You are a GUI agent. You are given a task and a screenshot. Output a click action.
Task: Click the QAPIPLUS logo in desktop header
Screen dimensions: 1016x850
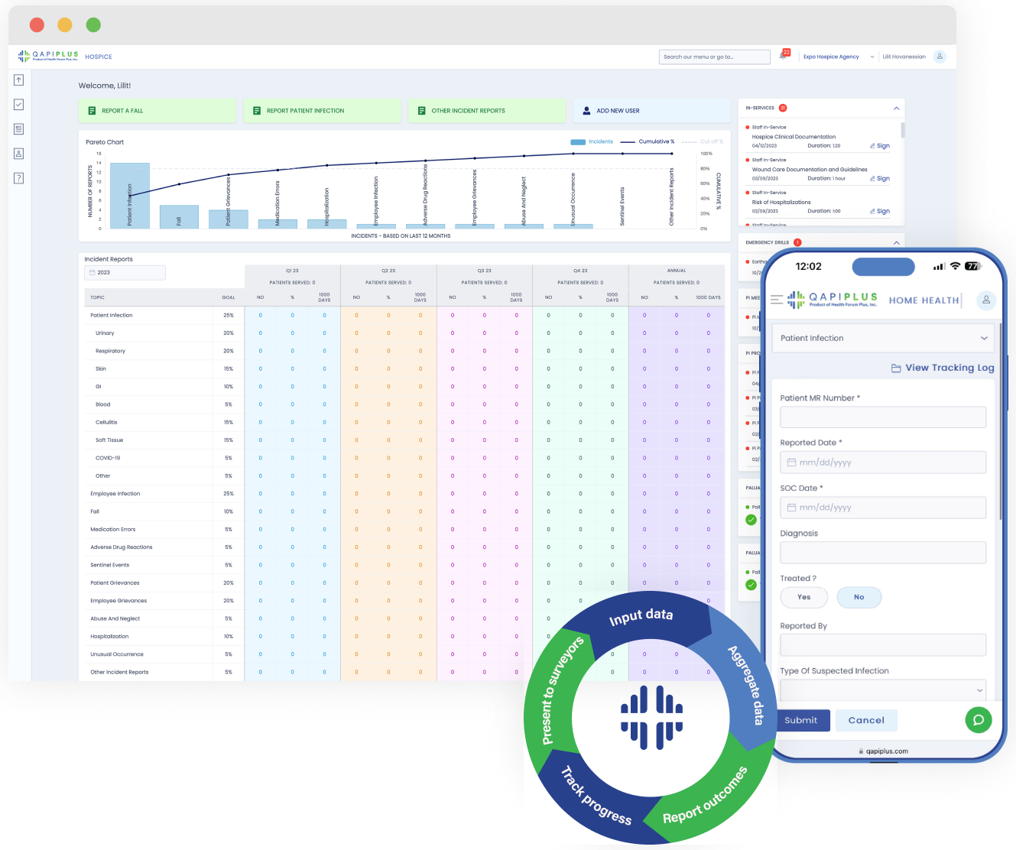48,56
